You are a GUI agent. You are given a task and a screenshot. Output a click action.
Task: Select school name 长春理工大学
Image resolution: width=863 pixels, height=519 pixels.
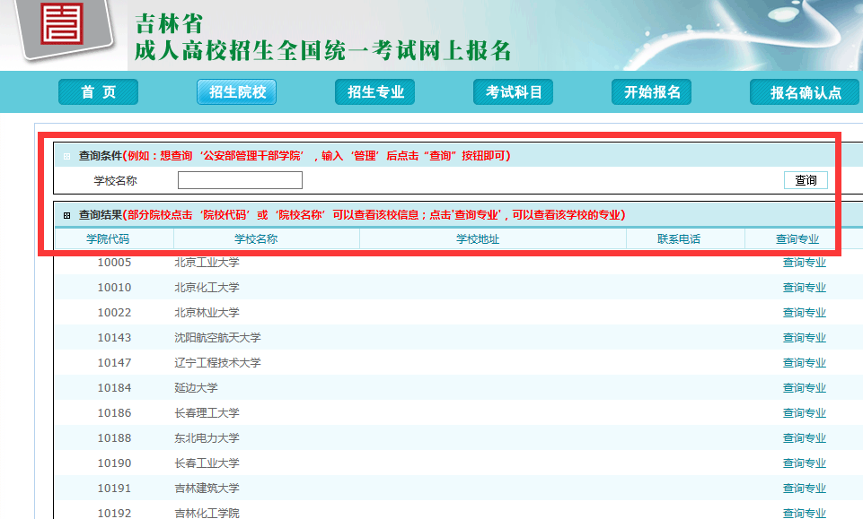pos(207,413)
